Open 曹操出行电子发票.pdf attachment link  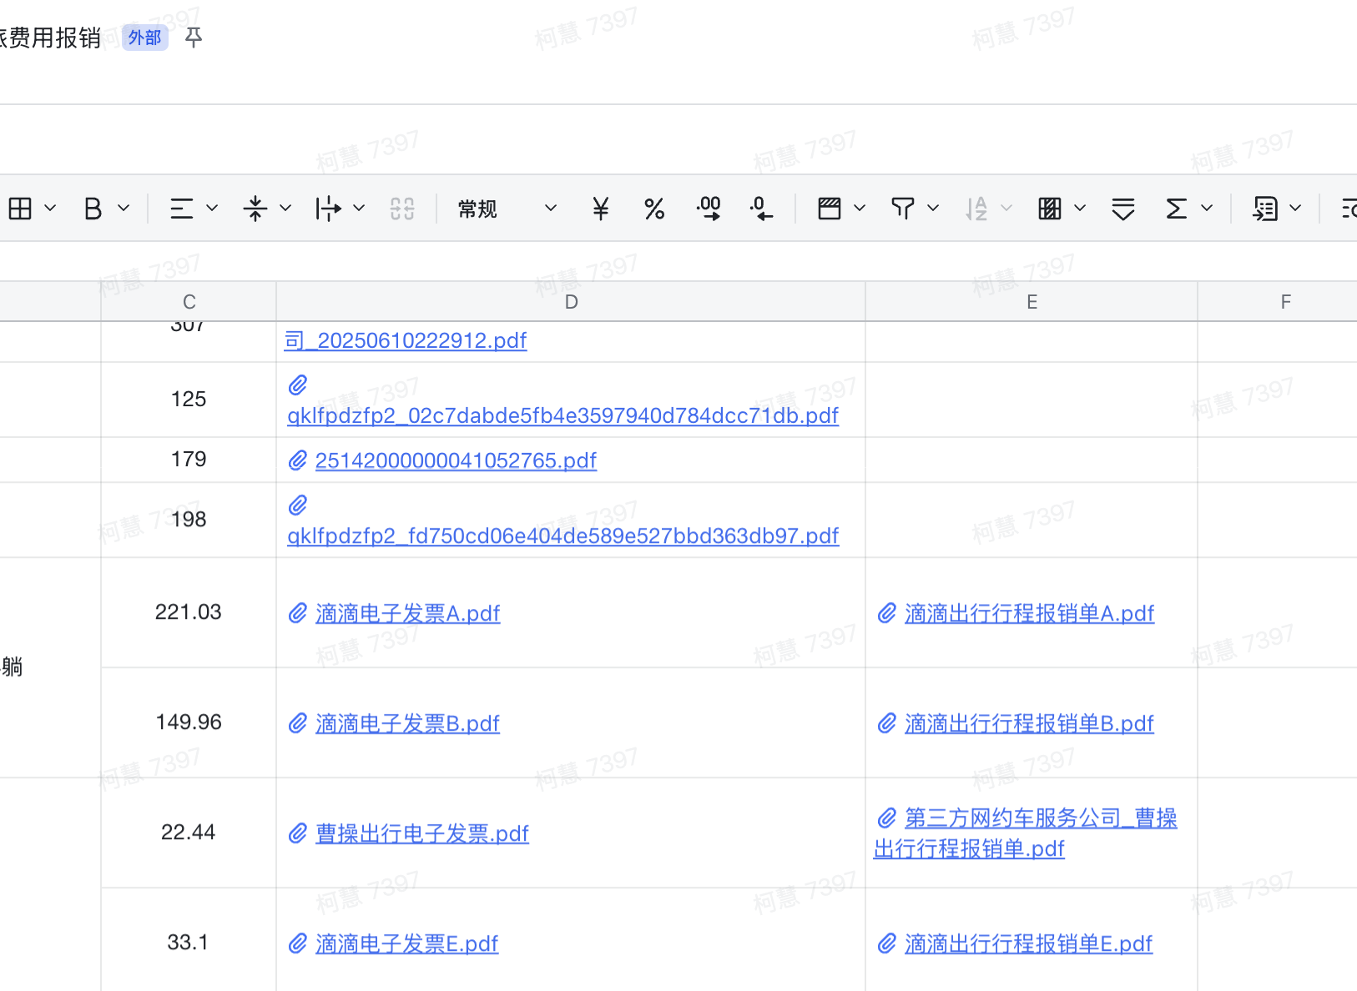pos(421,834)
